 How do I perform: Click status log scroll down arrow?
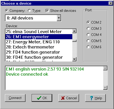point(105,88)
